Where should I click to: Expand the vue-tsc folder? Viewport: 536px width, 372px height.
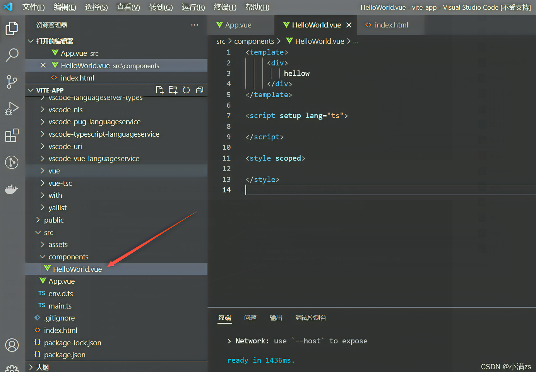click(60, 183)
